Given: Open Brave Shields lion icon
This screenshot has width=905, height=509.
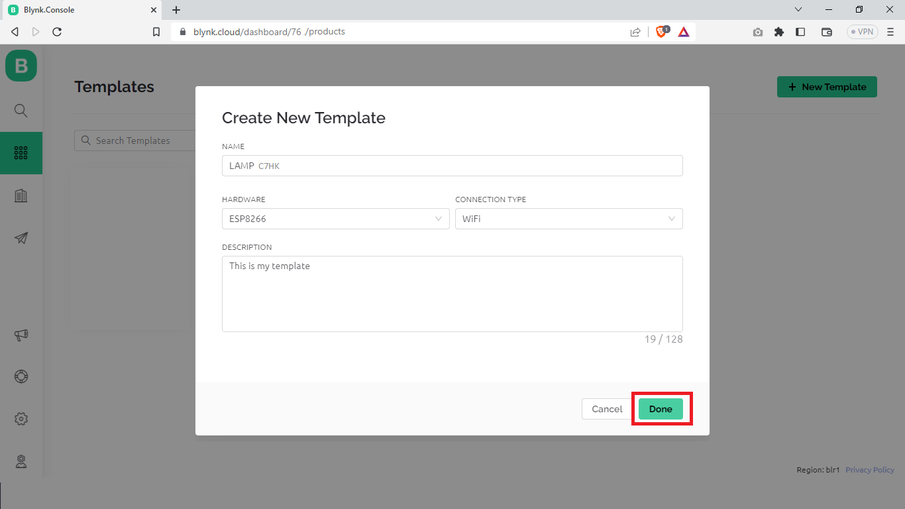Looking at the screenshot, I should click(x=661, y=32).
